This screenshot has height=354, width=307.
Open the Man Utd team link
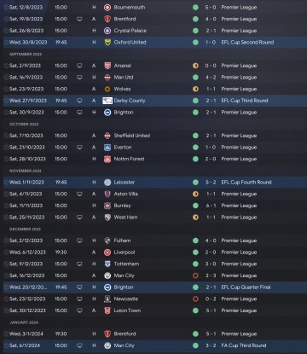coord(124,78)
